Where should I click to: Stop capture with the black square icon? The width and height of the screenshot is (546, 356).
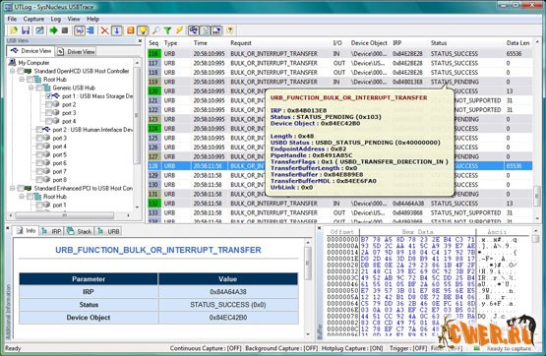(x=65, y=30)
